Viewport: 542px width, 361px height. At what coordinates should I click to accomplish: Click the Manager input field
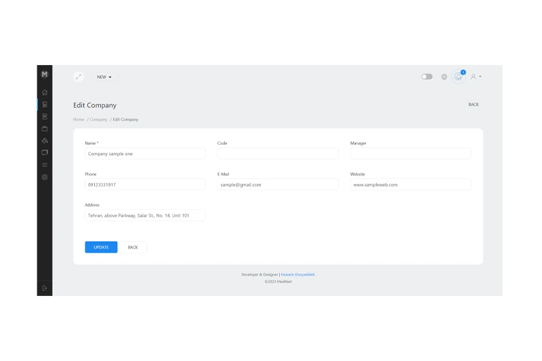coord(410,154)
